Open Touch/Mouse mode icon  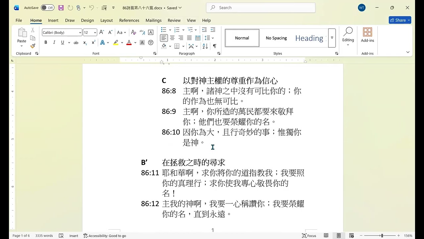[x=79, y=8]
